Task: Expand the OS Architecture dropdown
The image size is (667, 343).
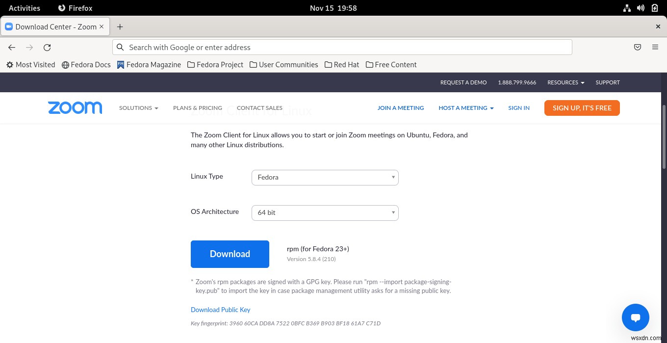Action: (325, 213)
